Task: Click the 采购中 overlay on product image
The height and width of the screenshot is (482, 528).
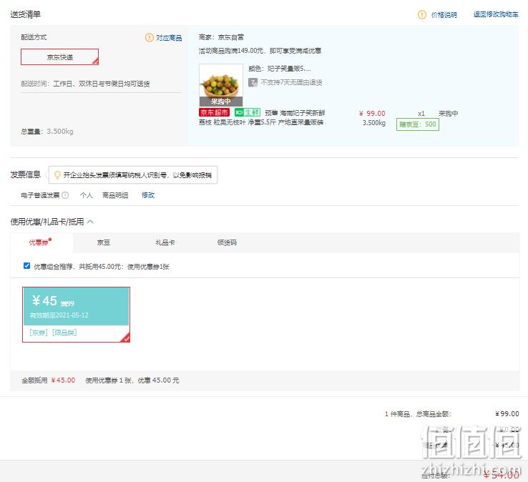Action: point(221,102)
